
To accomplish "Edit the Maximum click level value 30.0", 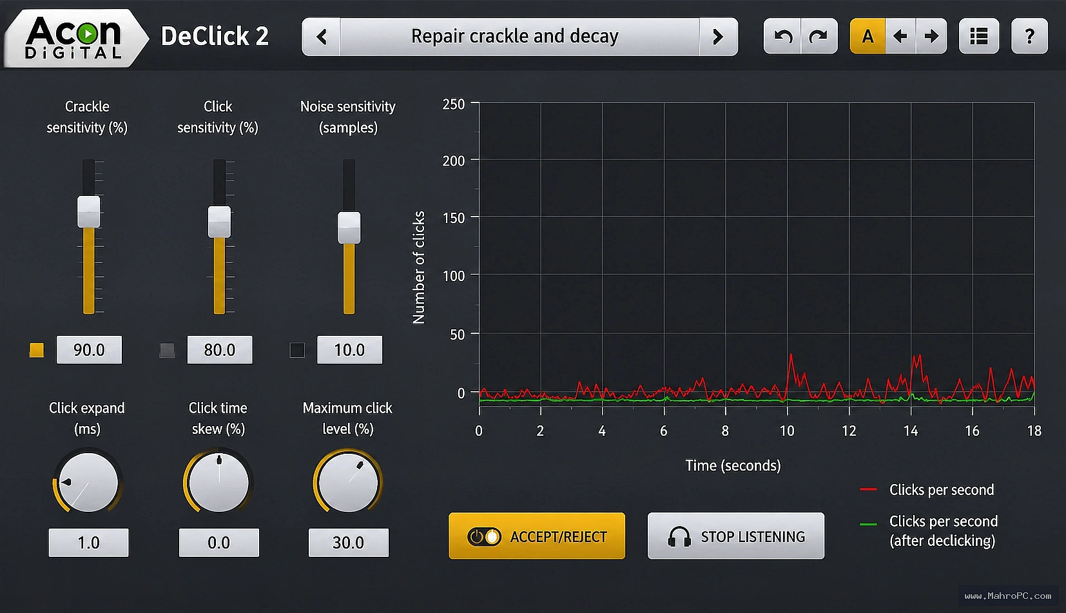I will 348,543.
